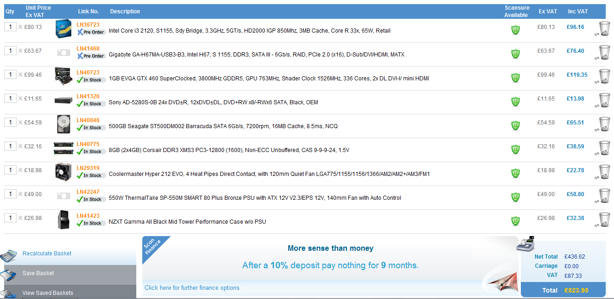
Task: Remove Sony AD-5280S DVD drive using trash icon
Action: (x=603, y=100)
